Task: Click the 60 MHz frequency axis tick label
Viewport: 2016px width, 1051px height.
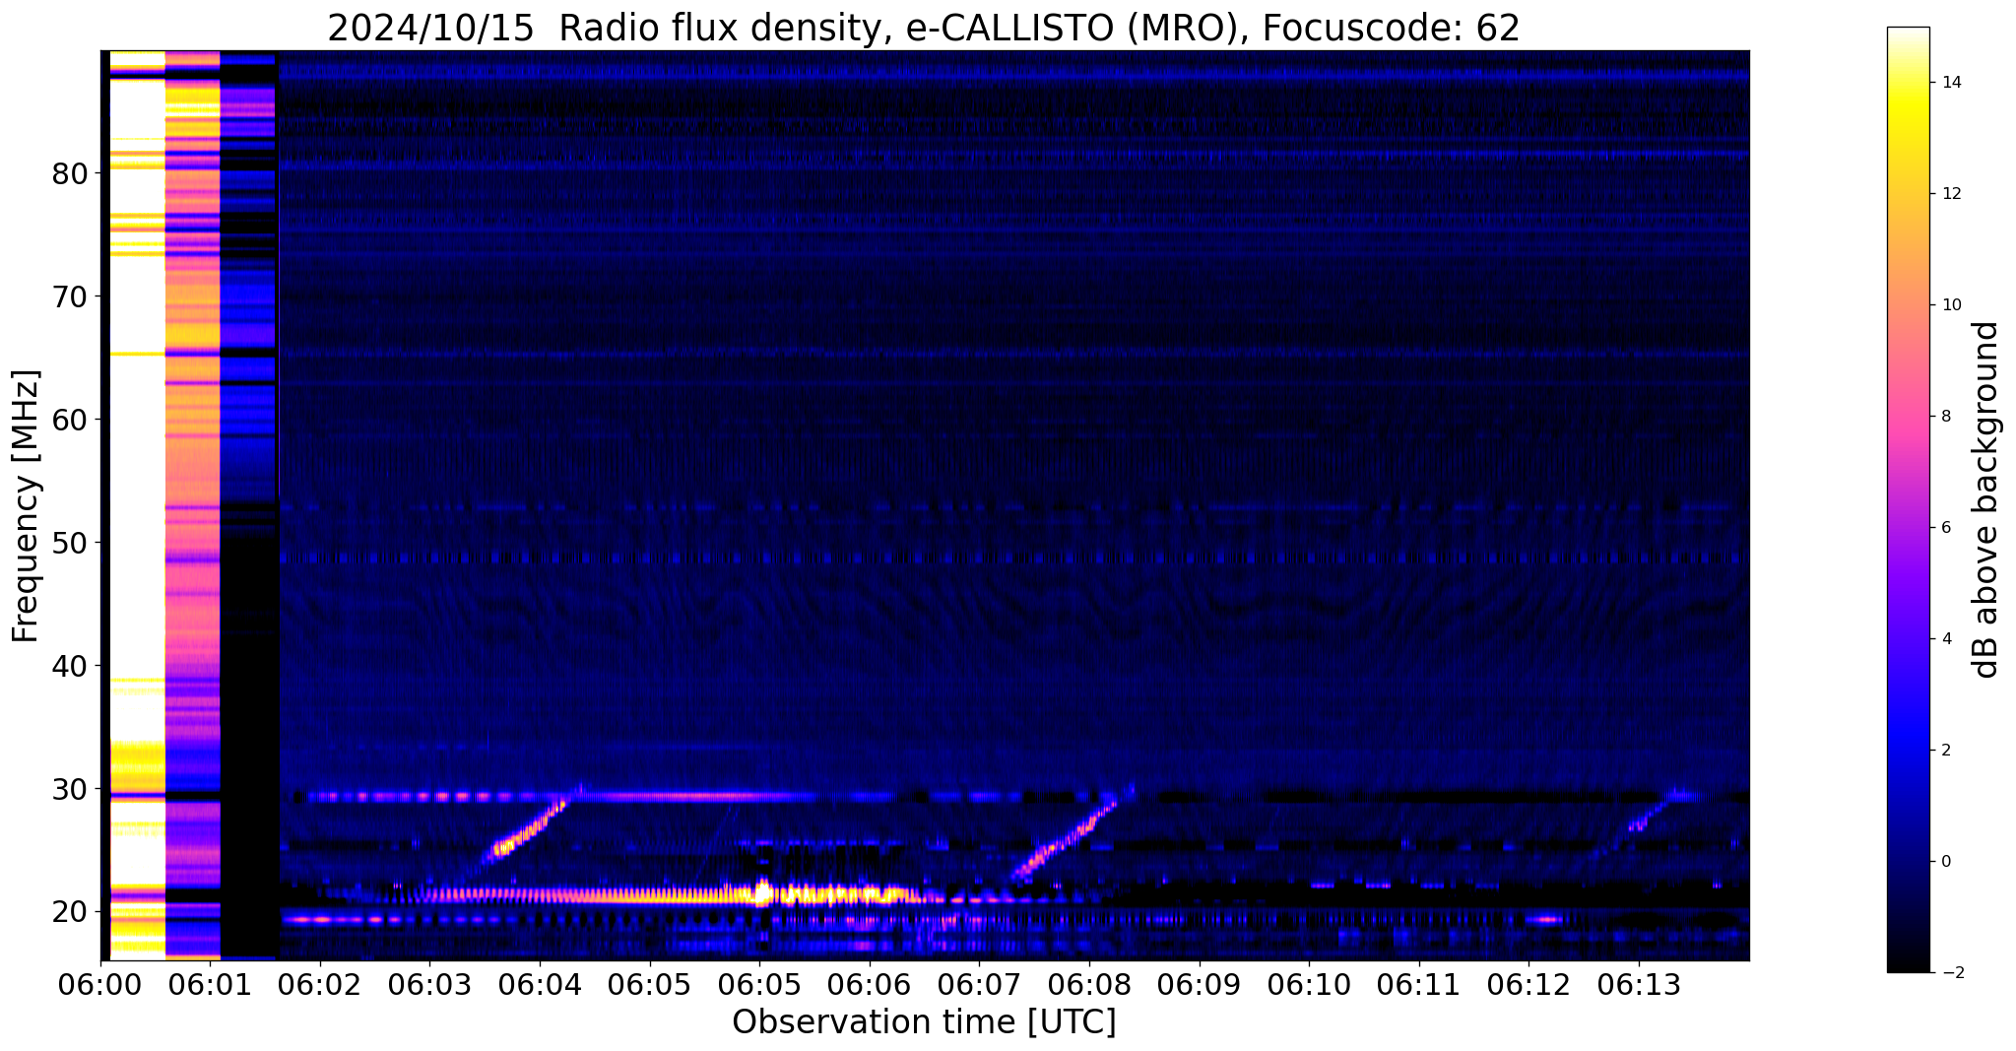Action: [x=70, y=420]
